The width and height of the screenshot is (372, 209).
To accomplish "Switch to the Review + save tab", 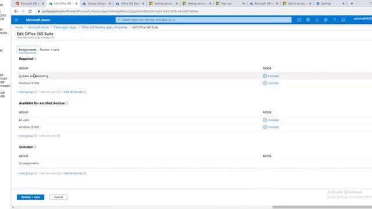I will 49,50.
